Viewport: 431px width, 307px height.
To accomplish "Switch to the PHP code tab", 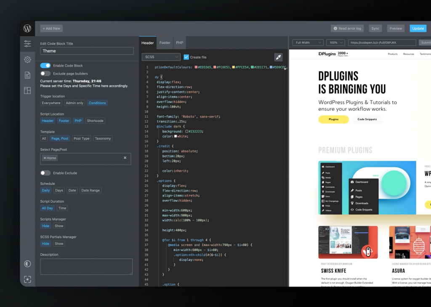I will coord(180,43).
